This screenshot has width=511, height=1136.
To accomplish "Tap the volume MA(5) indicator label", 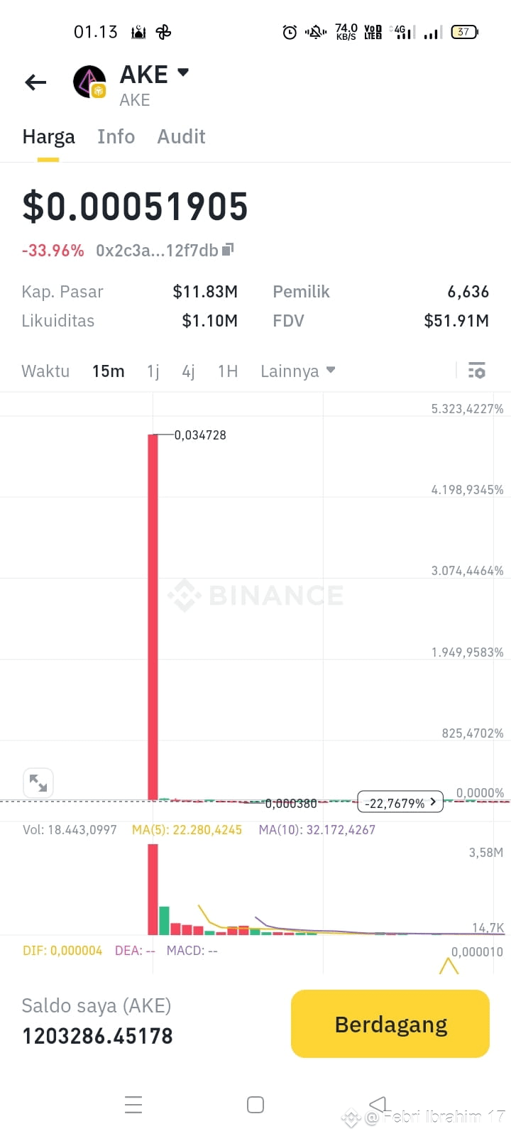I will 187,829.
